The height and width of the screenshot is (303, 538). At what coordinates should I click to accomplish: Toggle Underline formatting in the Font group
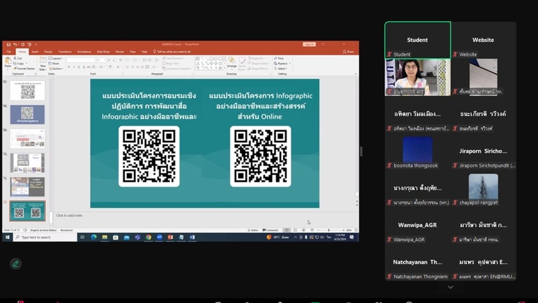pyautogui.click(x=80, y=67)
